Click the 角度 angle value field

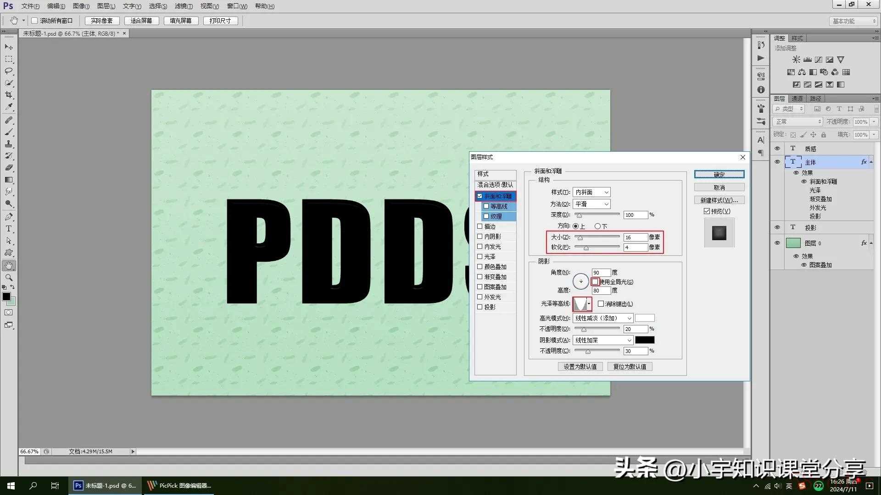601,273
